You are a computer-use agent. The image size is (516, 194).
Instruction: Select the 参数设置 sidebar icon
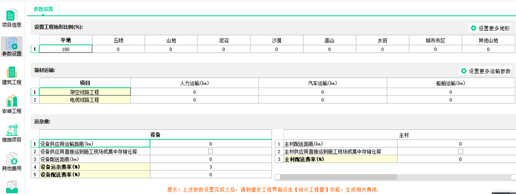[x=12, y=46]
